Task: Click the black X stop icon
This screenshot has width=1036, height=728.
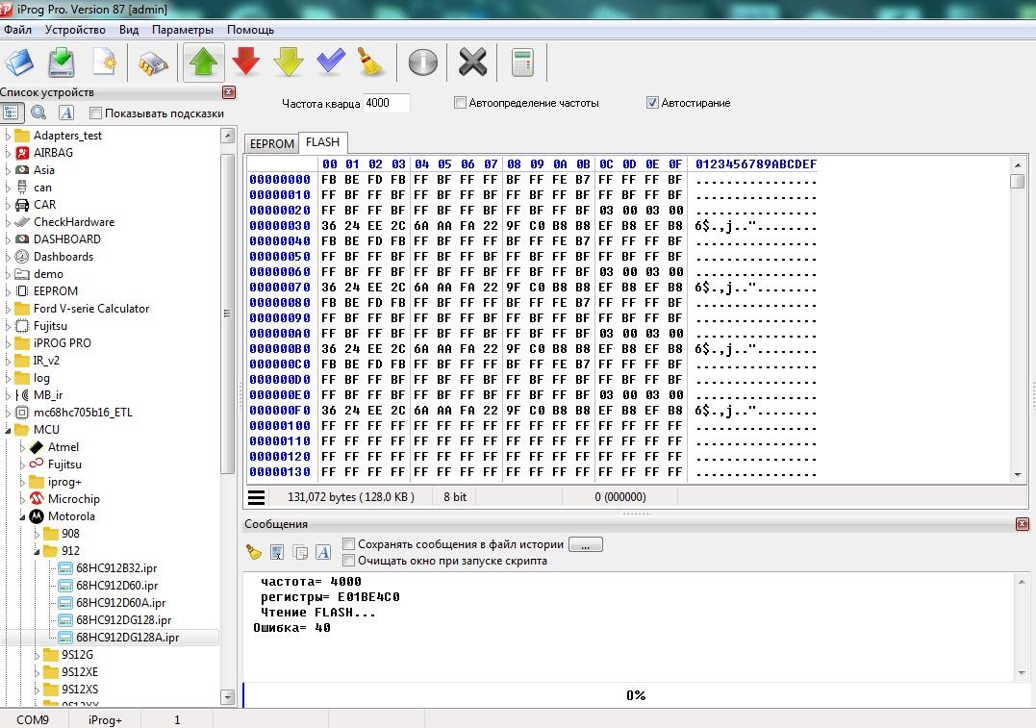Action: (472, 63)
